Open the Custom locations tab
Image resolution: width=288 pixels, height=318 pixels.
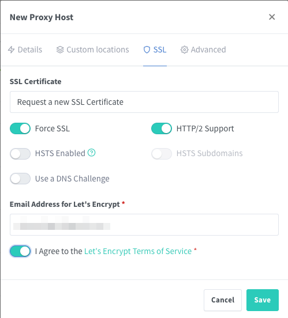[x=93, y=50]
